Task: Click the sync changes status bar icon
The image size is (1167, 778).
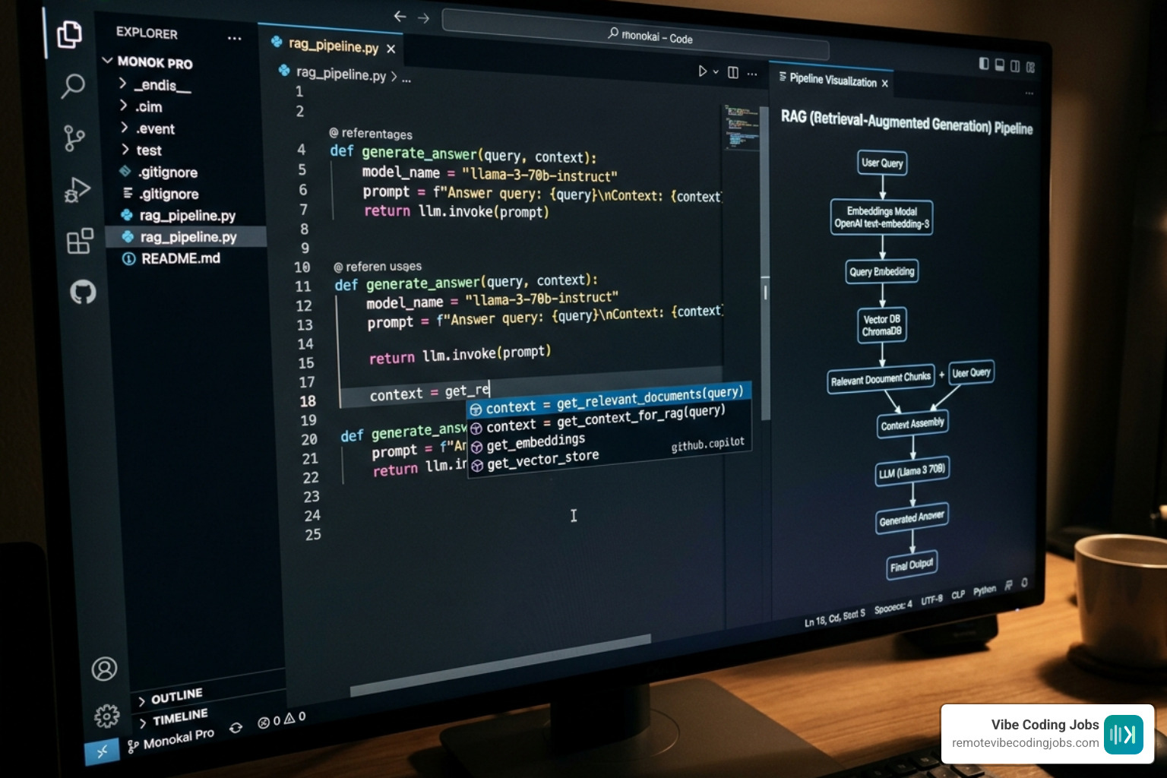Action: pos(236,727)
